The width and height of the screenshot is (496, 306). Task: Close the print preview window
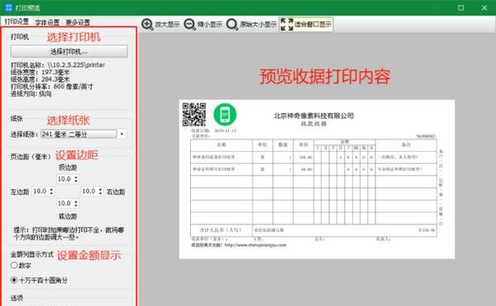pos(484,7)
